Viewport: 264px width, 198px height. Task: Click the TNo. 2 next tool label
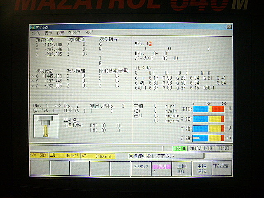click(x=71, y=106)
